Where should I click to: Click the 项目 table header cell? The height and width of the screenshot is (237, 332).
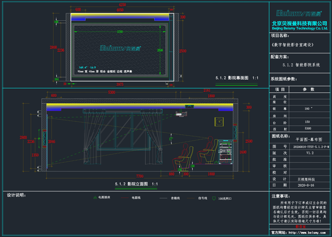coord(279,89)
